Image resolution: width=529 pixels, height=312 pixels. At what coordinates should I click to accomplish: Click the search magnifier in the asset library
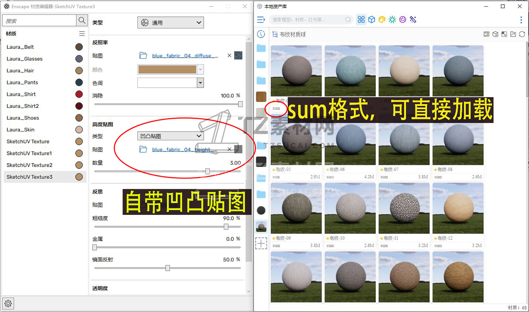click(348, 20)
